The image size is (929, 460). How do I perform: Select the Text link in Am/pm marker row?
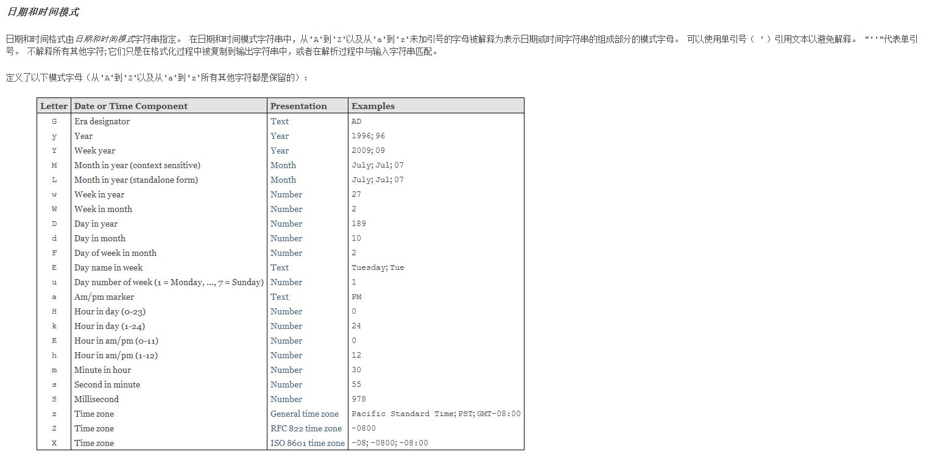tap(280, 297)
